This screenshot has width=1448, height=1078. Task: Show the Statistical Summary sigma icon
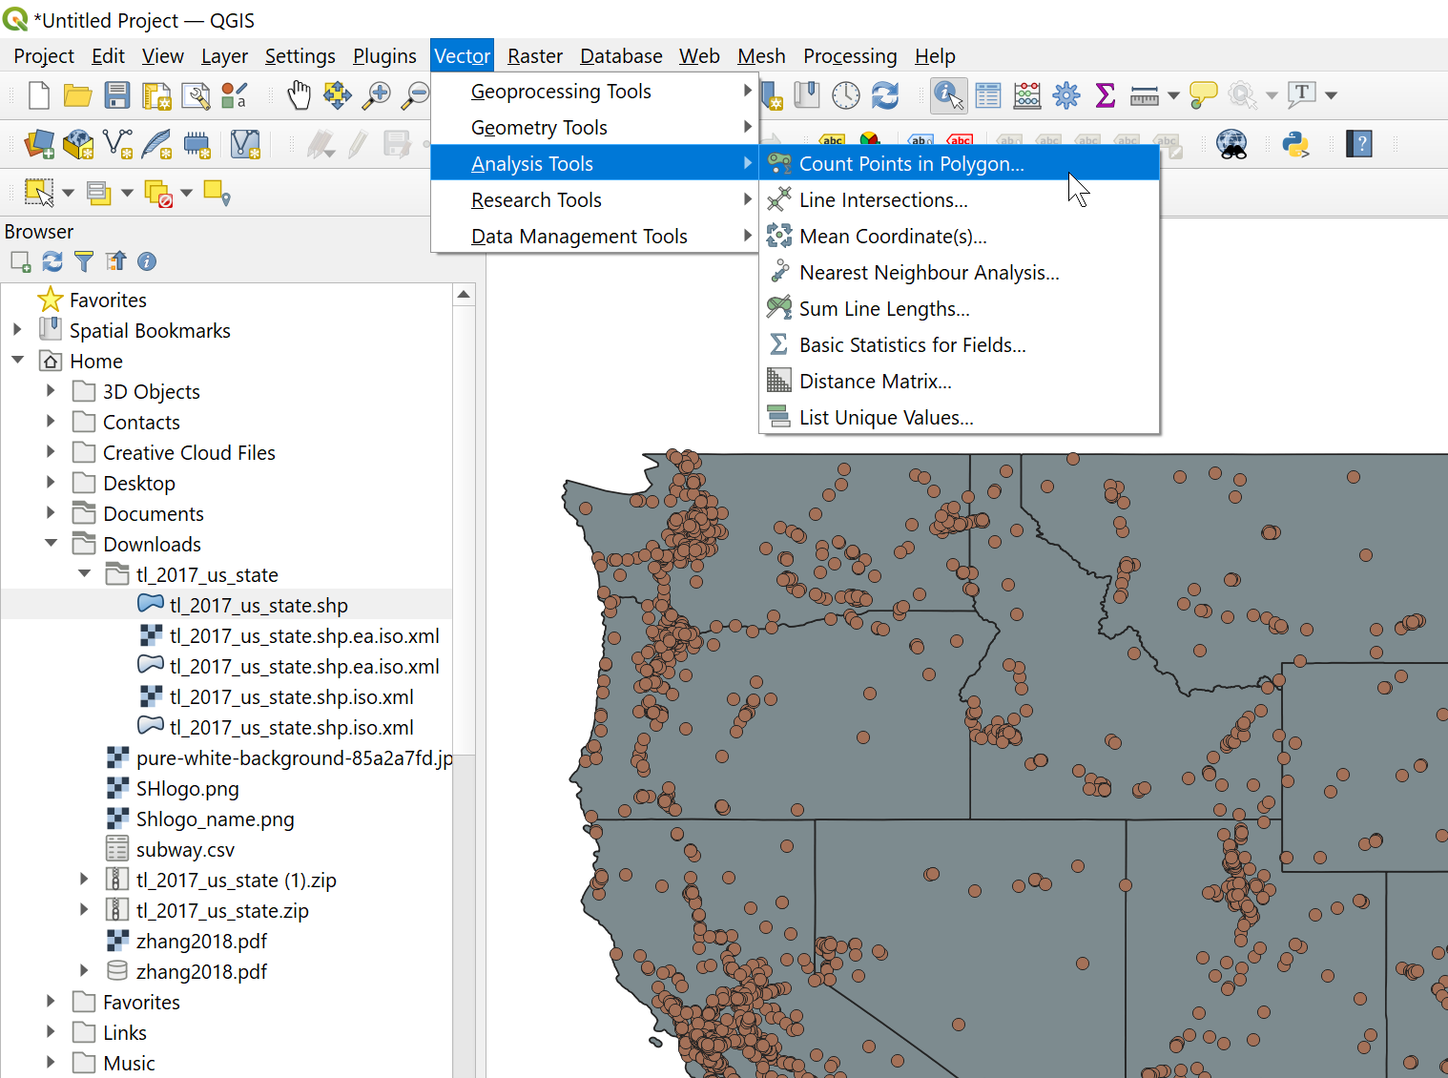click(x=1106, y=94)
